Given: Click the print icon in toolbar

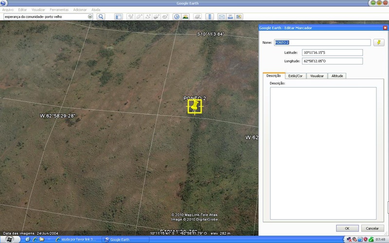Looking at the screenshot, I should point(230,17).
